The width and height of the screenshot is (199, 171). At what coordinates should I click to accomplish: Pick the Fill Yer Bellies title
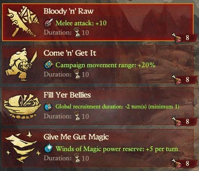tap(67, 95)
